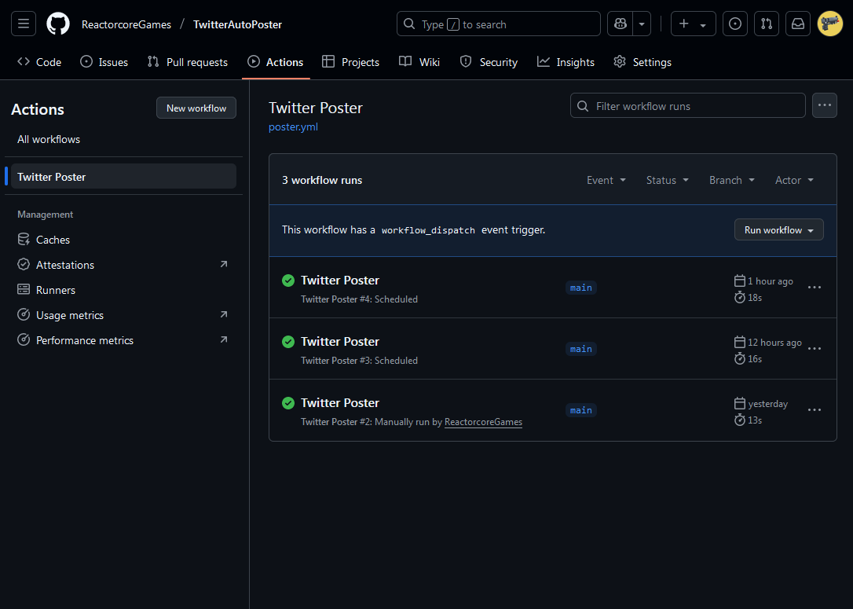Screen dimensions: 853x609
Task: Open the issues icon in top bar
Action: point(734,24)
